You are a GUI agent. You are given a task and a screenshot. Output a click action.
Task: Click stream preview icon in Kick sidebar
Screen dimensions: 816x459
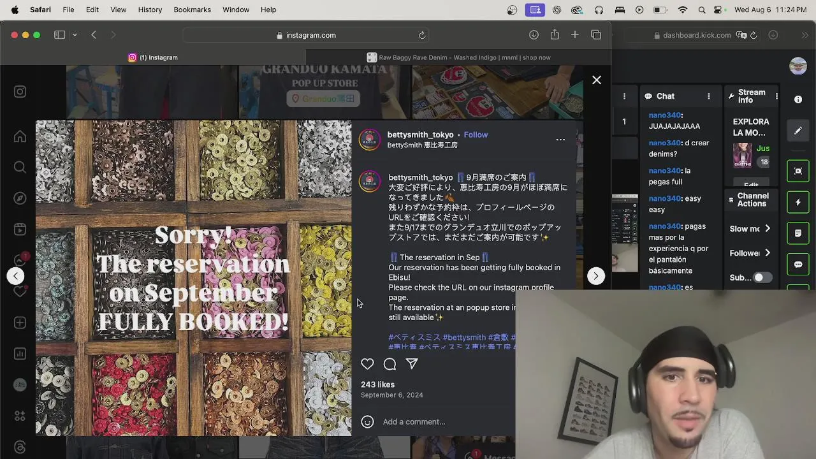point(798,171)
